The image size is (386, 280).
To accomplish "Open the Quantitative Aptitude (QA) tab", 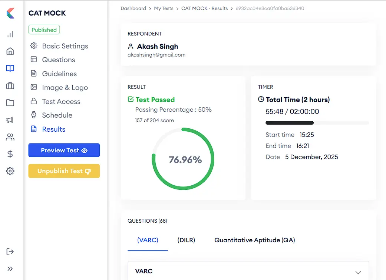I will pos(254,240).
